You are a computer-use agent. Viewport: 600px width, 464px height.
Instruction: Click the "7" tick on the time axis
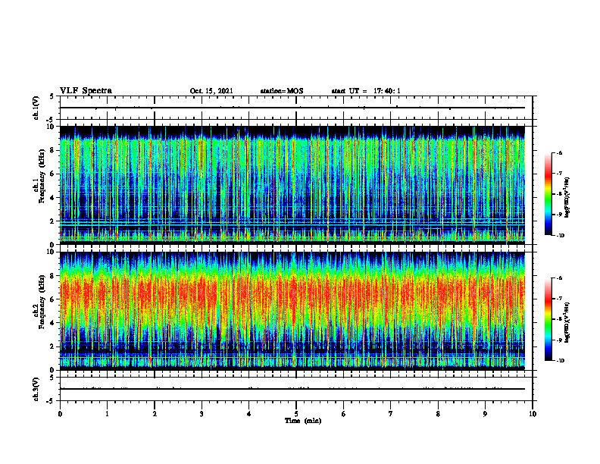click(x=391, y=414)
